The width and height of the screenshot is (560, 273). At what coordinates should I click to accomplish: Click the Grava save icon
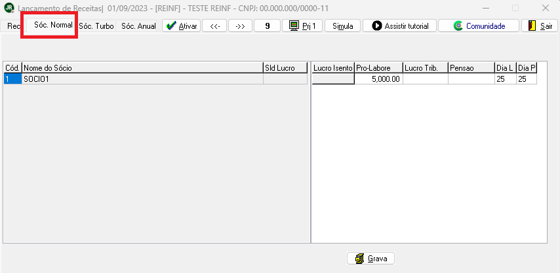(x=359, y=259)
